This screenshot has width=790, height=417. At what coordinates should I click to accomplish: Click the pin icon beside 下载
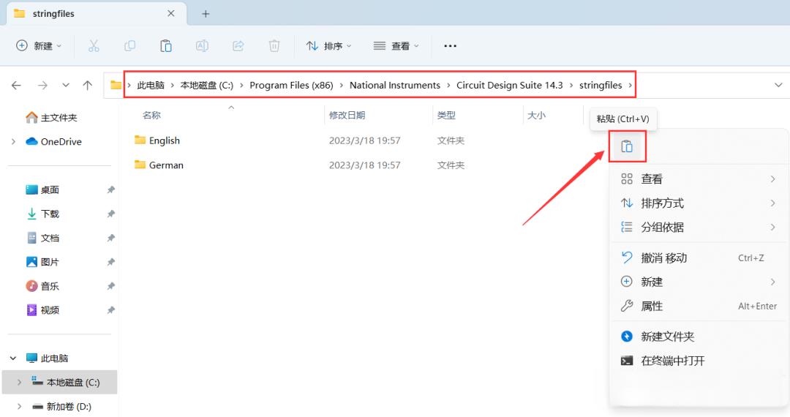[111, 214]
